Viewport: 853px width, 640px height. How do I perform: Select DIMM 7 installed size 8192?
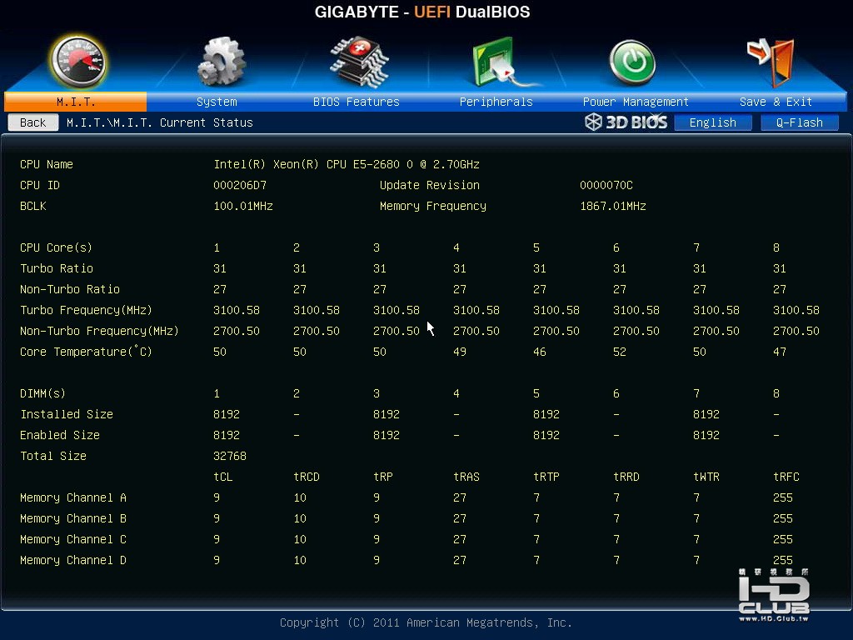(x=706, y=414)
